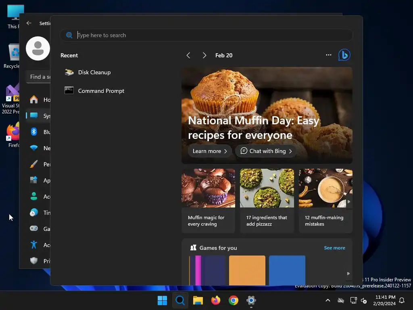The width and height of the screenshot is (413, 310).
Task: Open the purple game tile
Action: tap(207, 270)
